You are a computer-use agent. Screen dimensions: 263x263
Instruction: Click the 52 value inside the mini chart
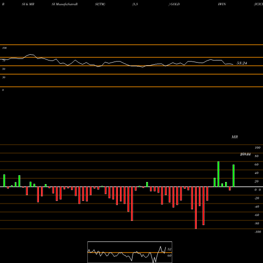(169, 249)
